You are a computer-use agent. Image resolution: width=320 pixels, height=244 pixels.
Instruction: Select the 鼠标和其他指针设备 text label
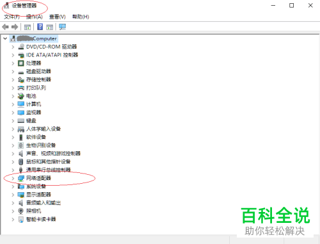[48, 162]
